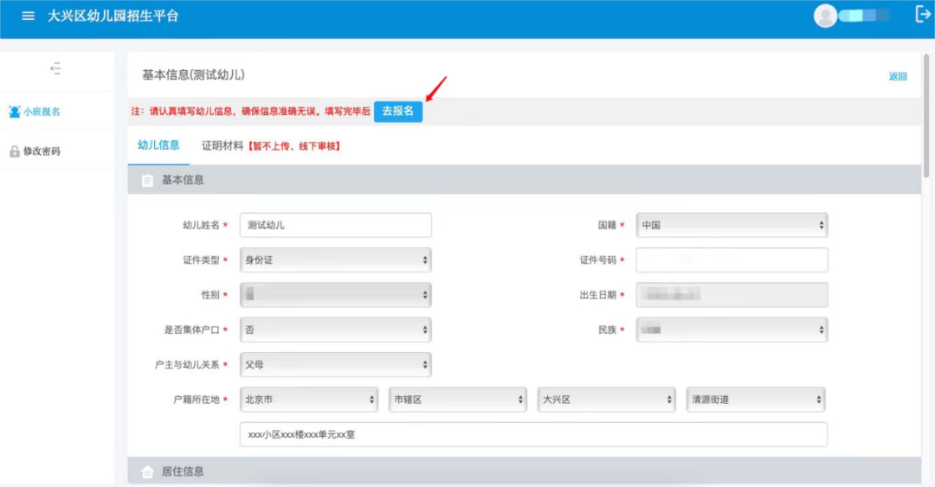Open the 清源街道 street dropdown
Viewport: 935px width, 487px height.
(x=755, y=400)
